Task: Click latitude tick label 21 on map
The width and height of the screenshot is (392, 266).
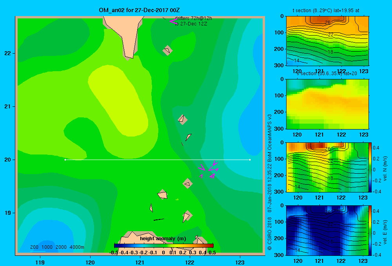Action: 8,106
